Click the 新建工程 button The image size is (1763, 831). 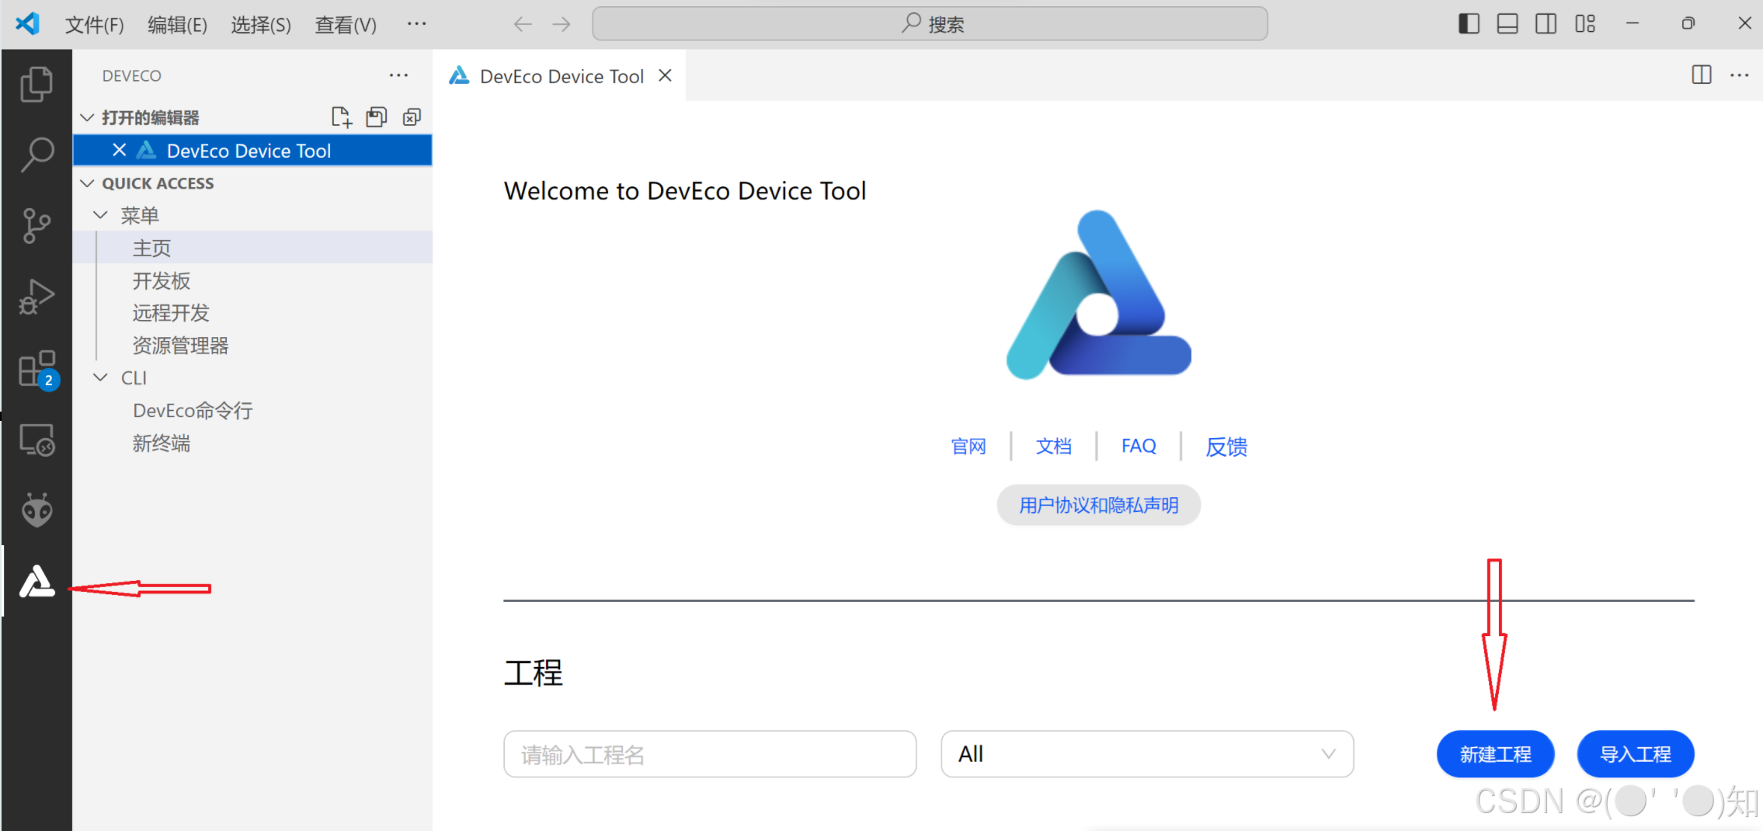(x=1495, y=754)
